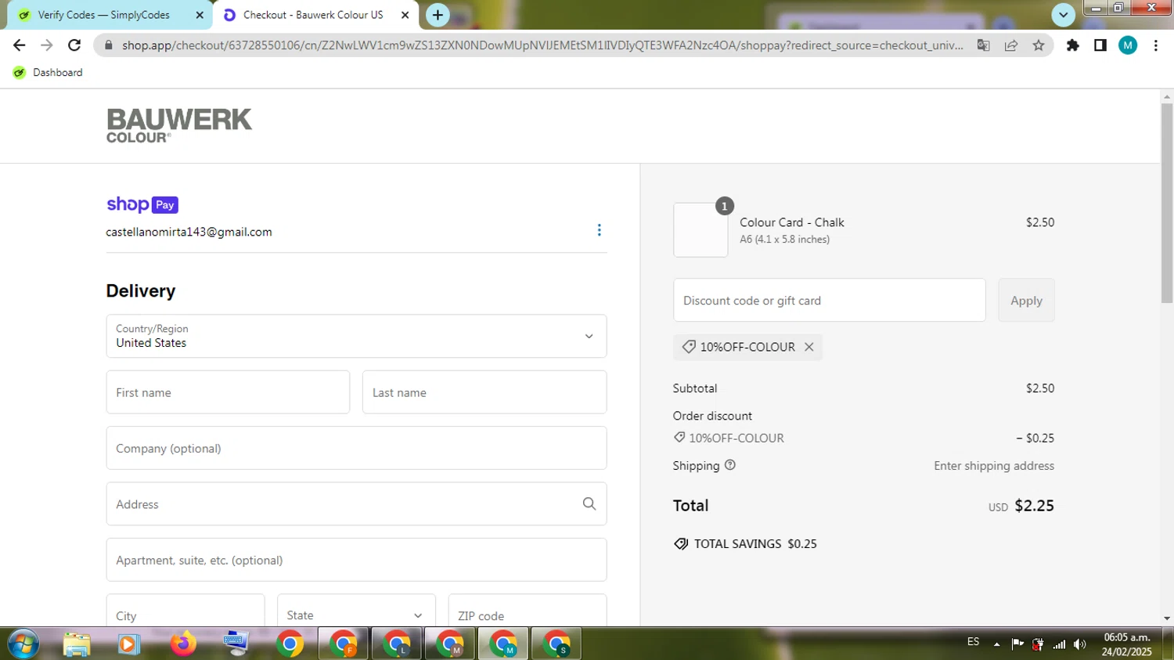Click the Colour Card product thumbnail

[700, 230]
